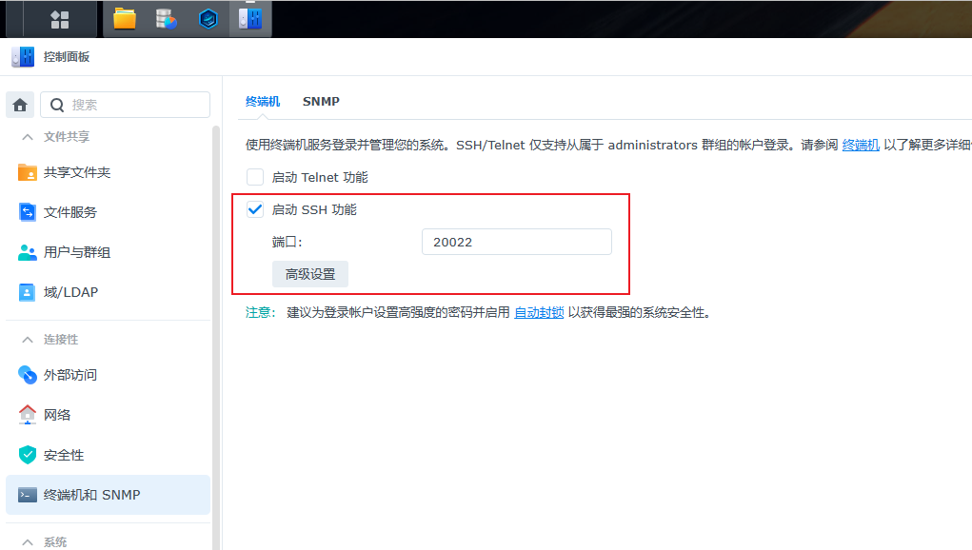This screenshot has height=550, width=972.
Task: Select 域/LDAP in the sidebar
Action: click(69, 292)
